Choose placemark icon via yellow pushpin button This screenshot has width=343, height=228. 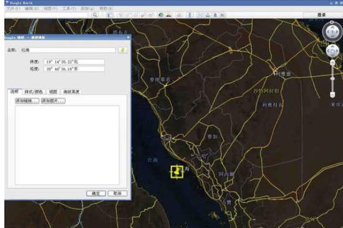122,50
